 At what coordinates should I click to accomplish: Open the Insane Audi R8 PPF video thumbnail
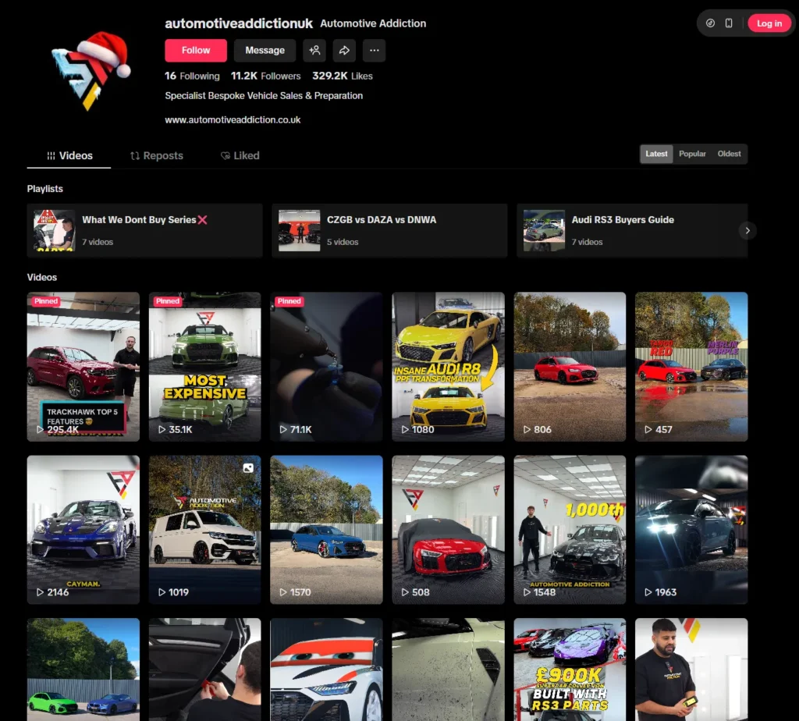[x=448, y=367]
